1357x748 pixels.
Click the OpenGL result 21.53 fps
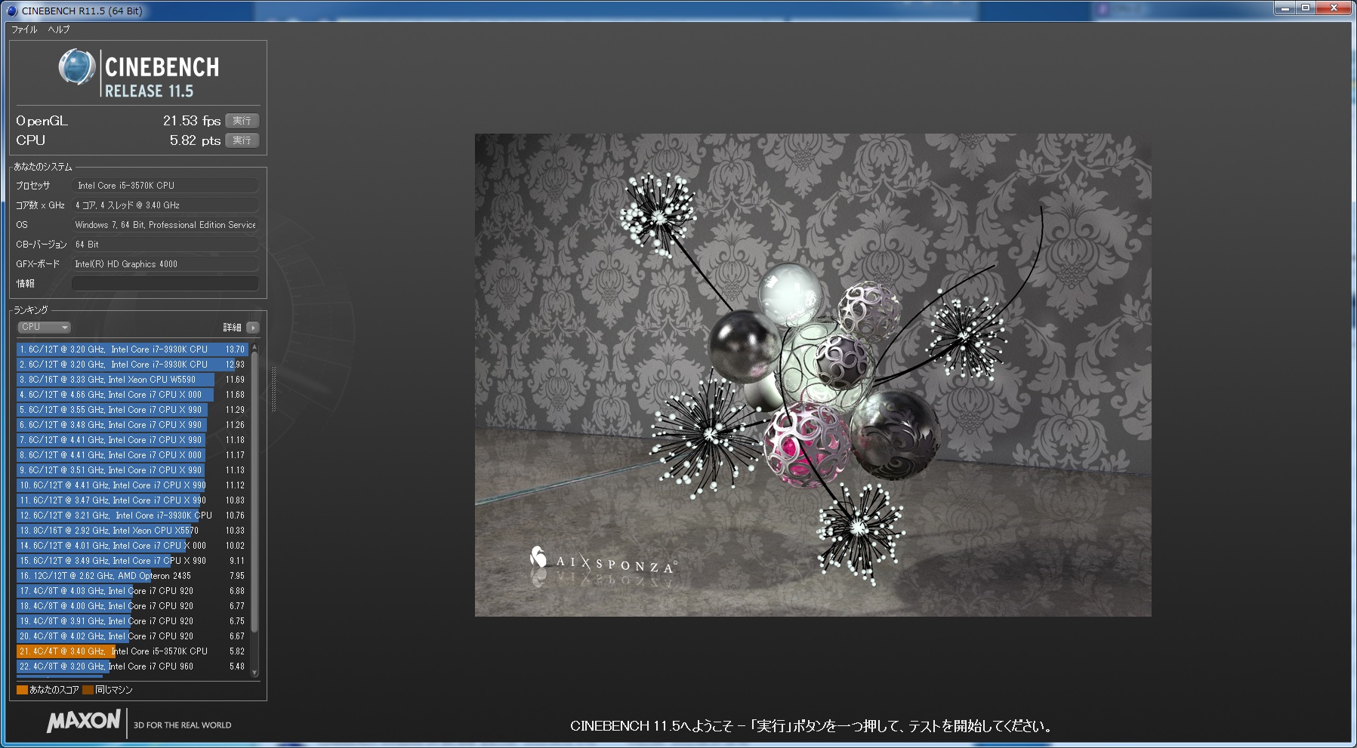192,121
